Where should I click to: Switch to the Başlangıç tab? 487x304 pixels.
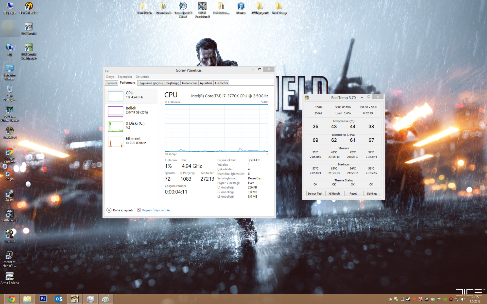[x=172, y=83]
